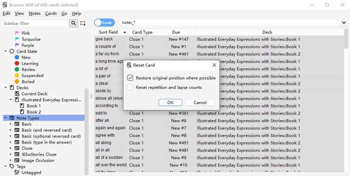350x176 pixels.
Task: Open the search history dropdown
Action: coord(344,23)
